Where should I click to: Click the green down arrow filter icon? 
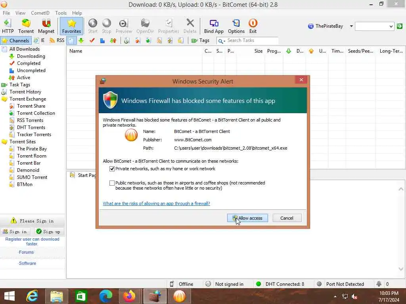point(81,41)
